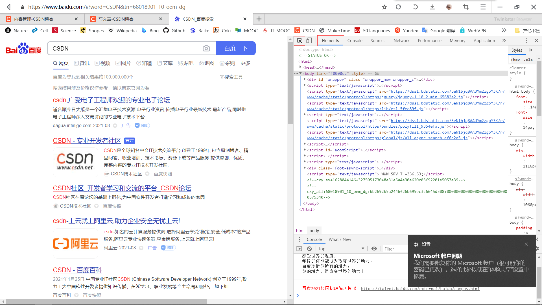The image size is (542, 305).
Task: Switch to DevTools Performance tab
Action: pyautogui.click(x=430, y=41)
